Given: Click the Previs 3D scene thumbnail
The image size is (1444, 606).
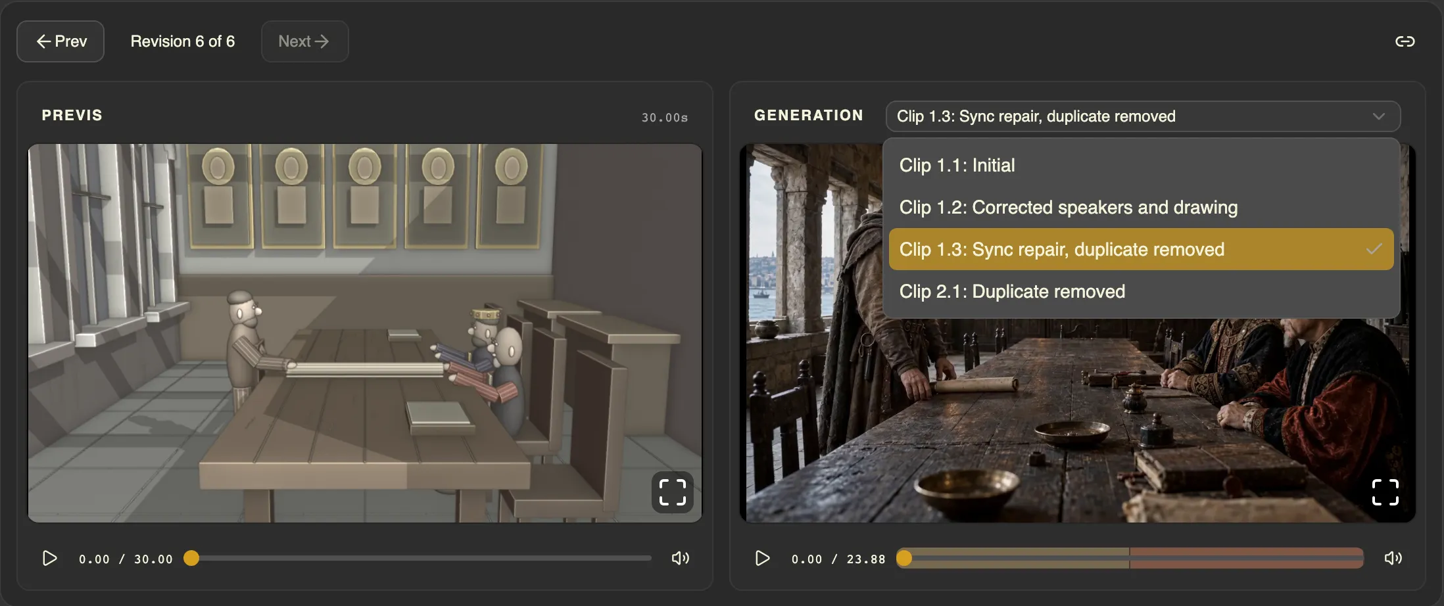Looking at the screenshot, I should coord(365,333).
